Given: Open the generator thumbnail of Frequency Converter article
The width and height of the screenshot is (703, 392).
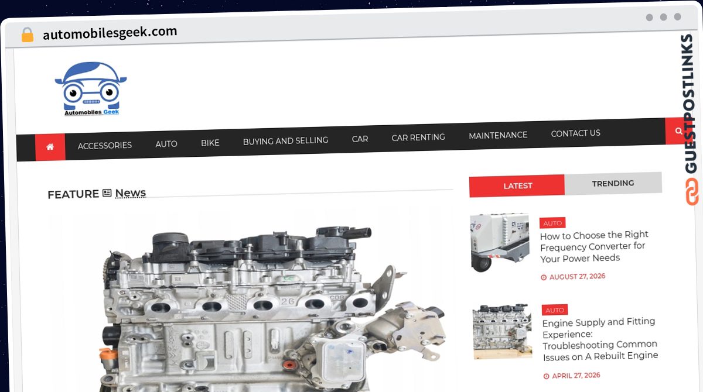Looking at the screenshot, I should coord(500,242).
